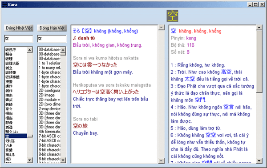
Task: Select the '1 to 1 relation' list entry
Action: coord(49,63)
